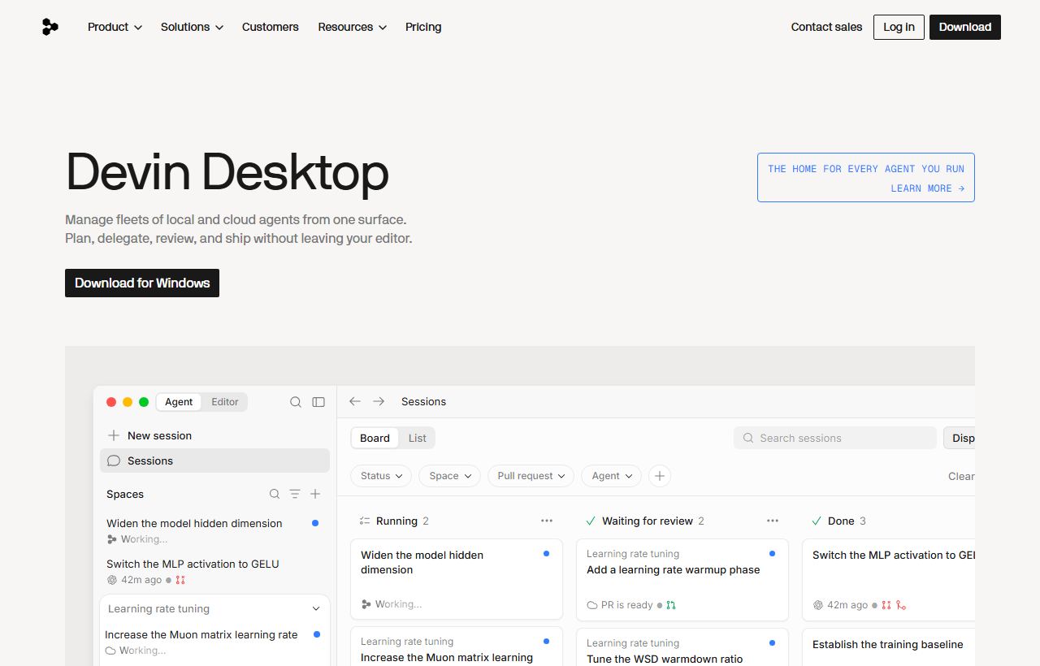Click the chat bubble icon beside Sessions
The width and height of the screenshot is (1040, 666).
[114, 461]
